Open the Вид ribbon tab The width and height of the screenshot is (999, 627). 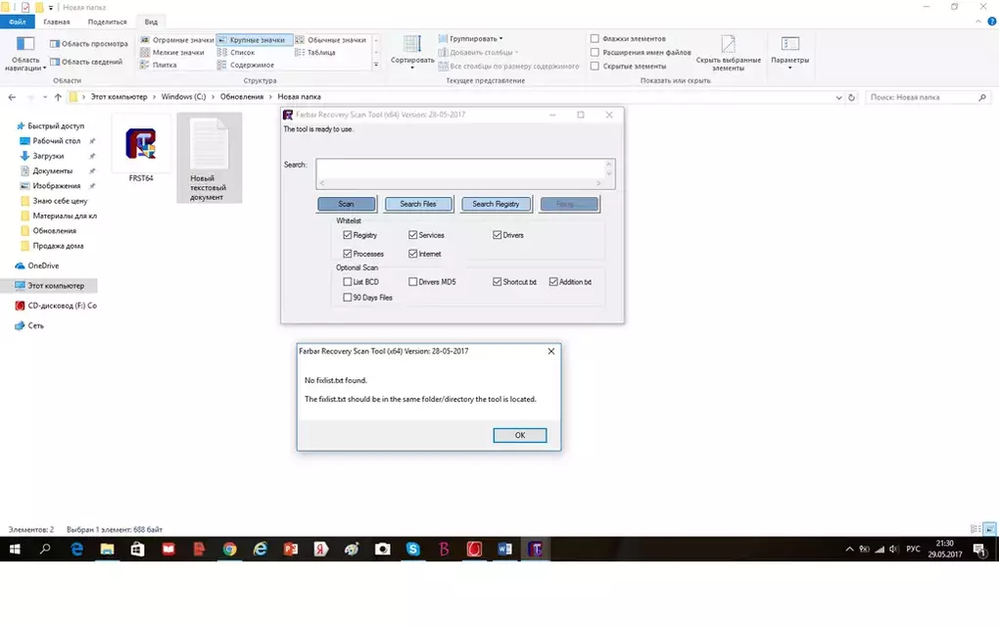(x=151, y=22)
